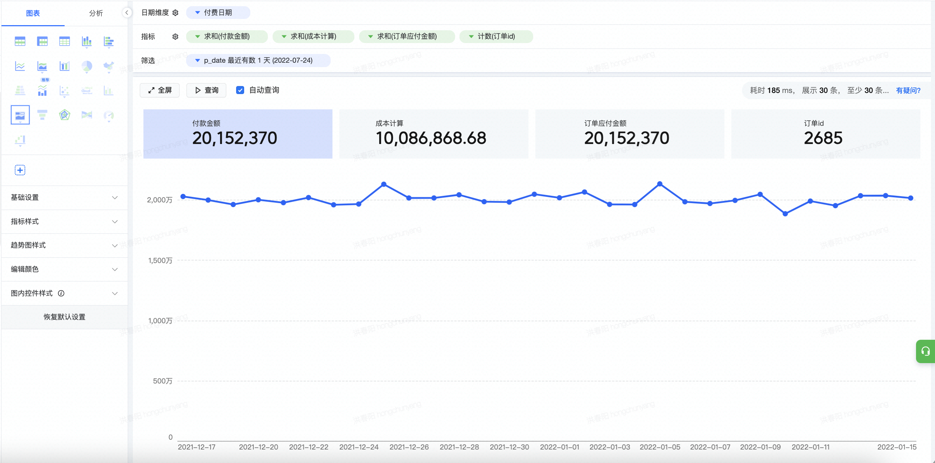This screenshot has height=463, width=935.
Task: Select the first table chart type icon
Action: click(20, 42)
